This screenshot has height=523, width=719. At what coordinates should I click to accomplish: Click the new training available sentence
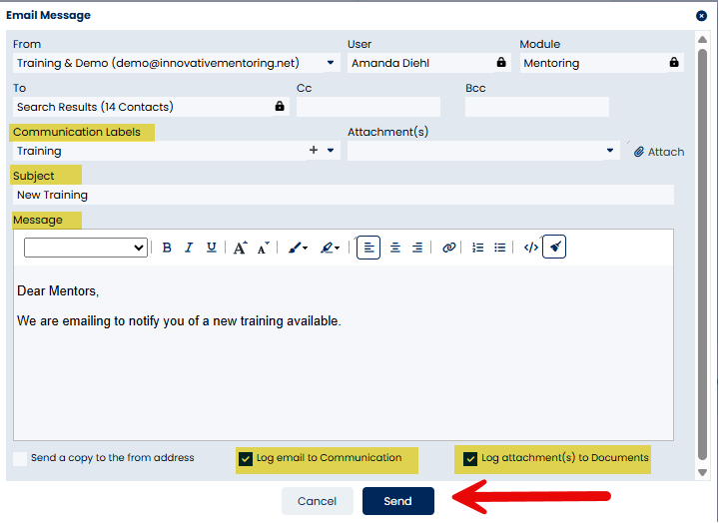tap(179, 320)
